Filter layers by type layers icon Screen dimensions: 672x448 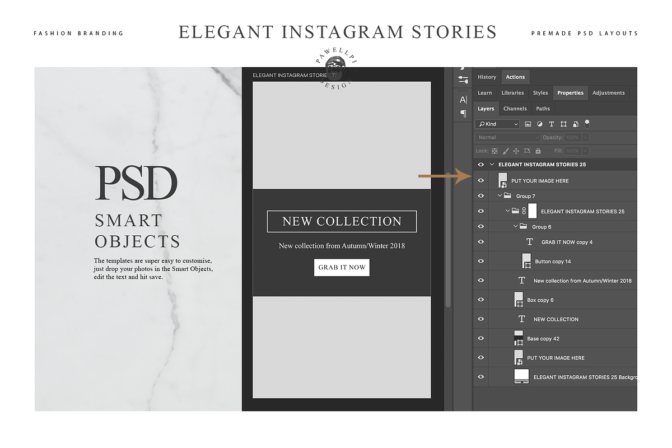click(x=552, y=124)
